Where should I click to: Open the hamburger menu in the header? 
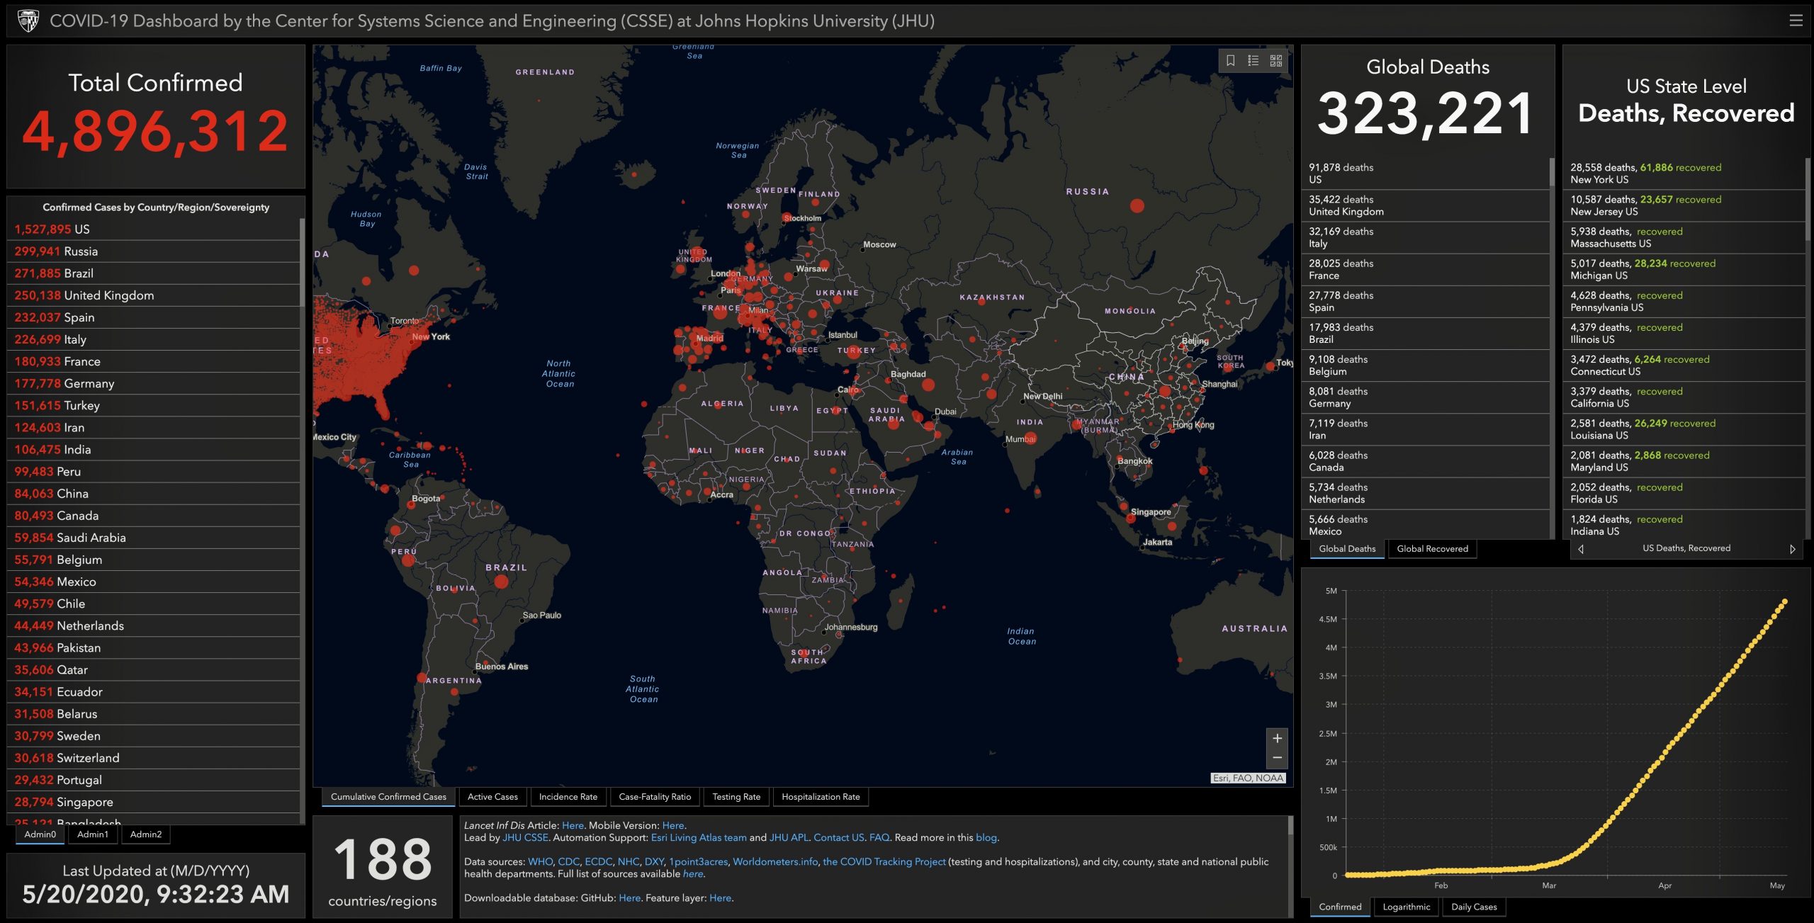[1796, 21]
